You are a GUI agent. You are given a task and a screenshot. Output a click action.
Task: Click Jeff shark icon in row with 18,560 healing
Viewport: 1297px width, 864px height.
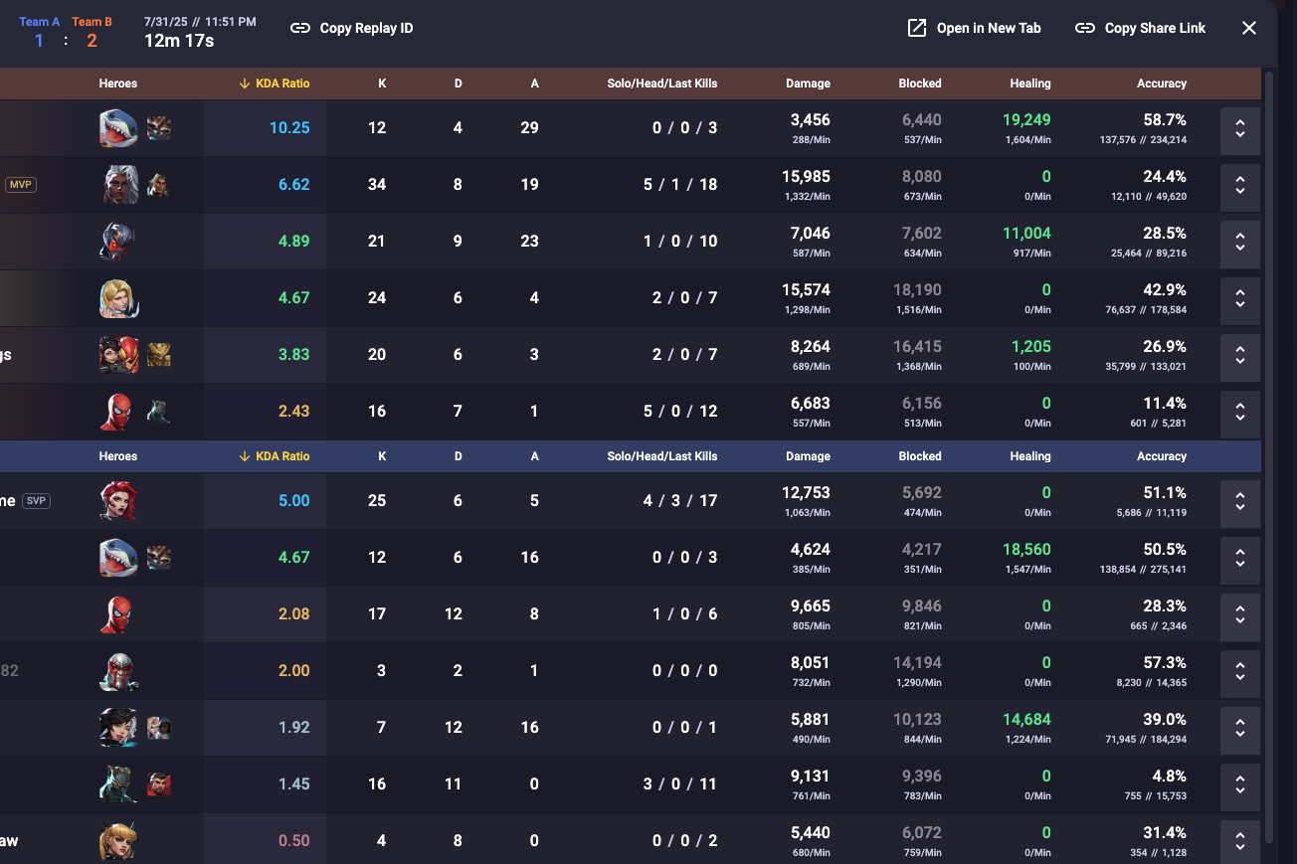click(118, 558)
